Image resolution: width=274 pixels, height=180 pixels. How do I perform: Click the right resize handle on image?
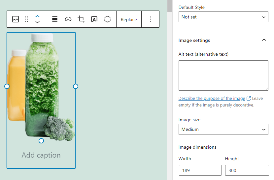[76, 86]
